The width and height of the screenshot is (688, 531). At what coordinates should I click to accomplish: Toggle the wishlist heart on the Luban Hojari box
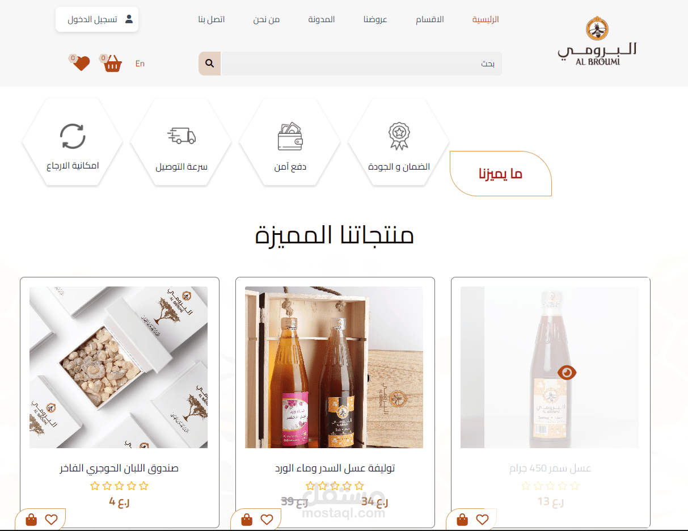pos(52,520)
